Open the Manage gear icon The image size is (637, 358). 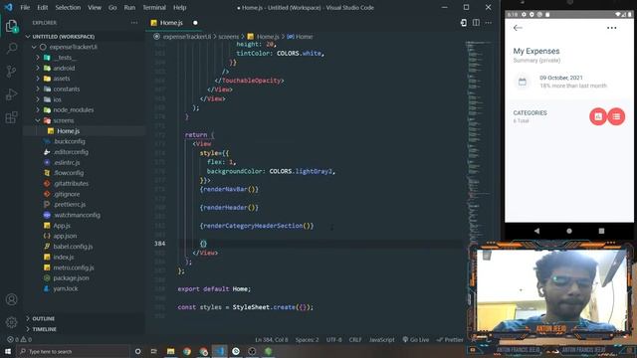tap(11, 322)
